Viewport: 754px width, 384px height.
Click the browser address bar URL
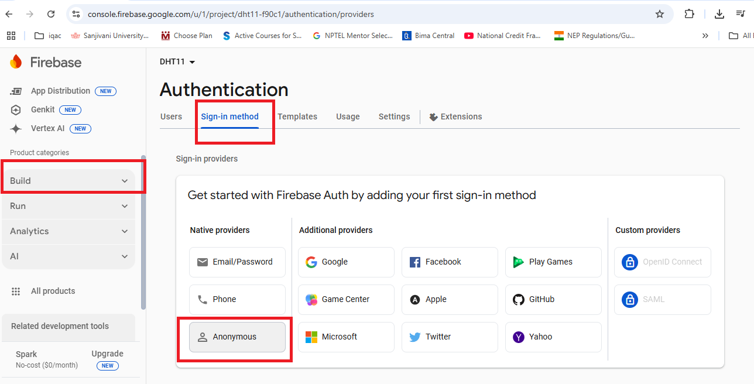tap(231, 14)
